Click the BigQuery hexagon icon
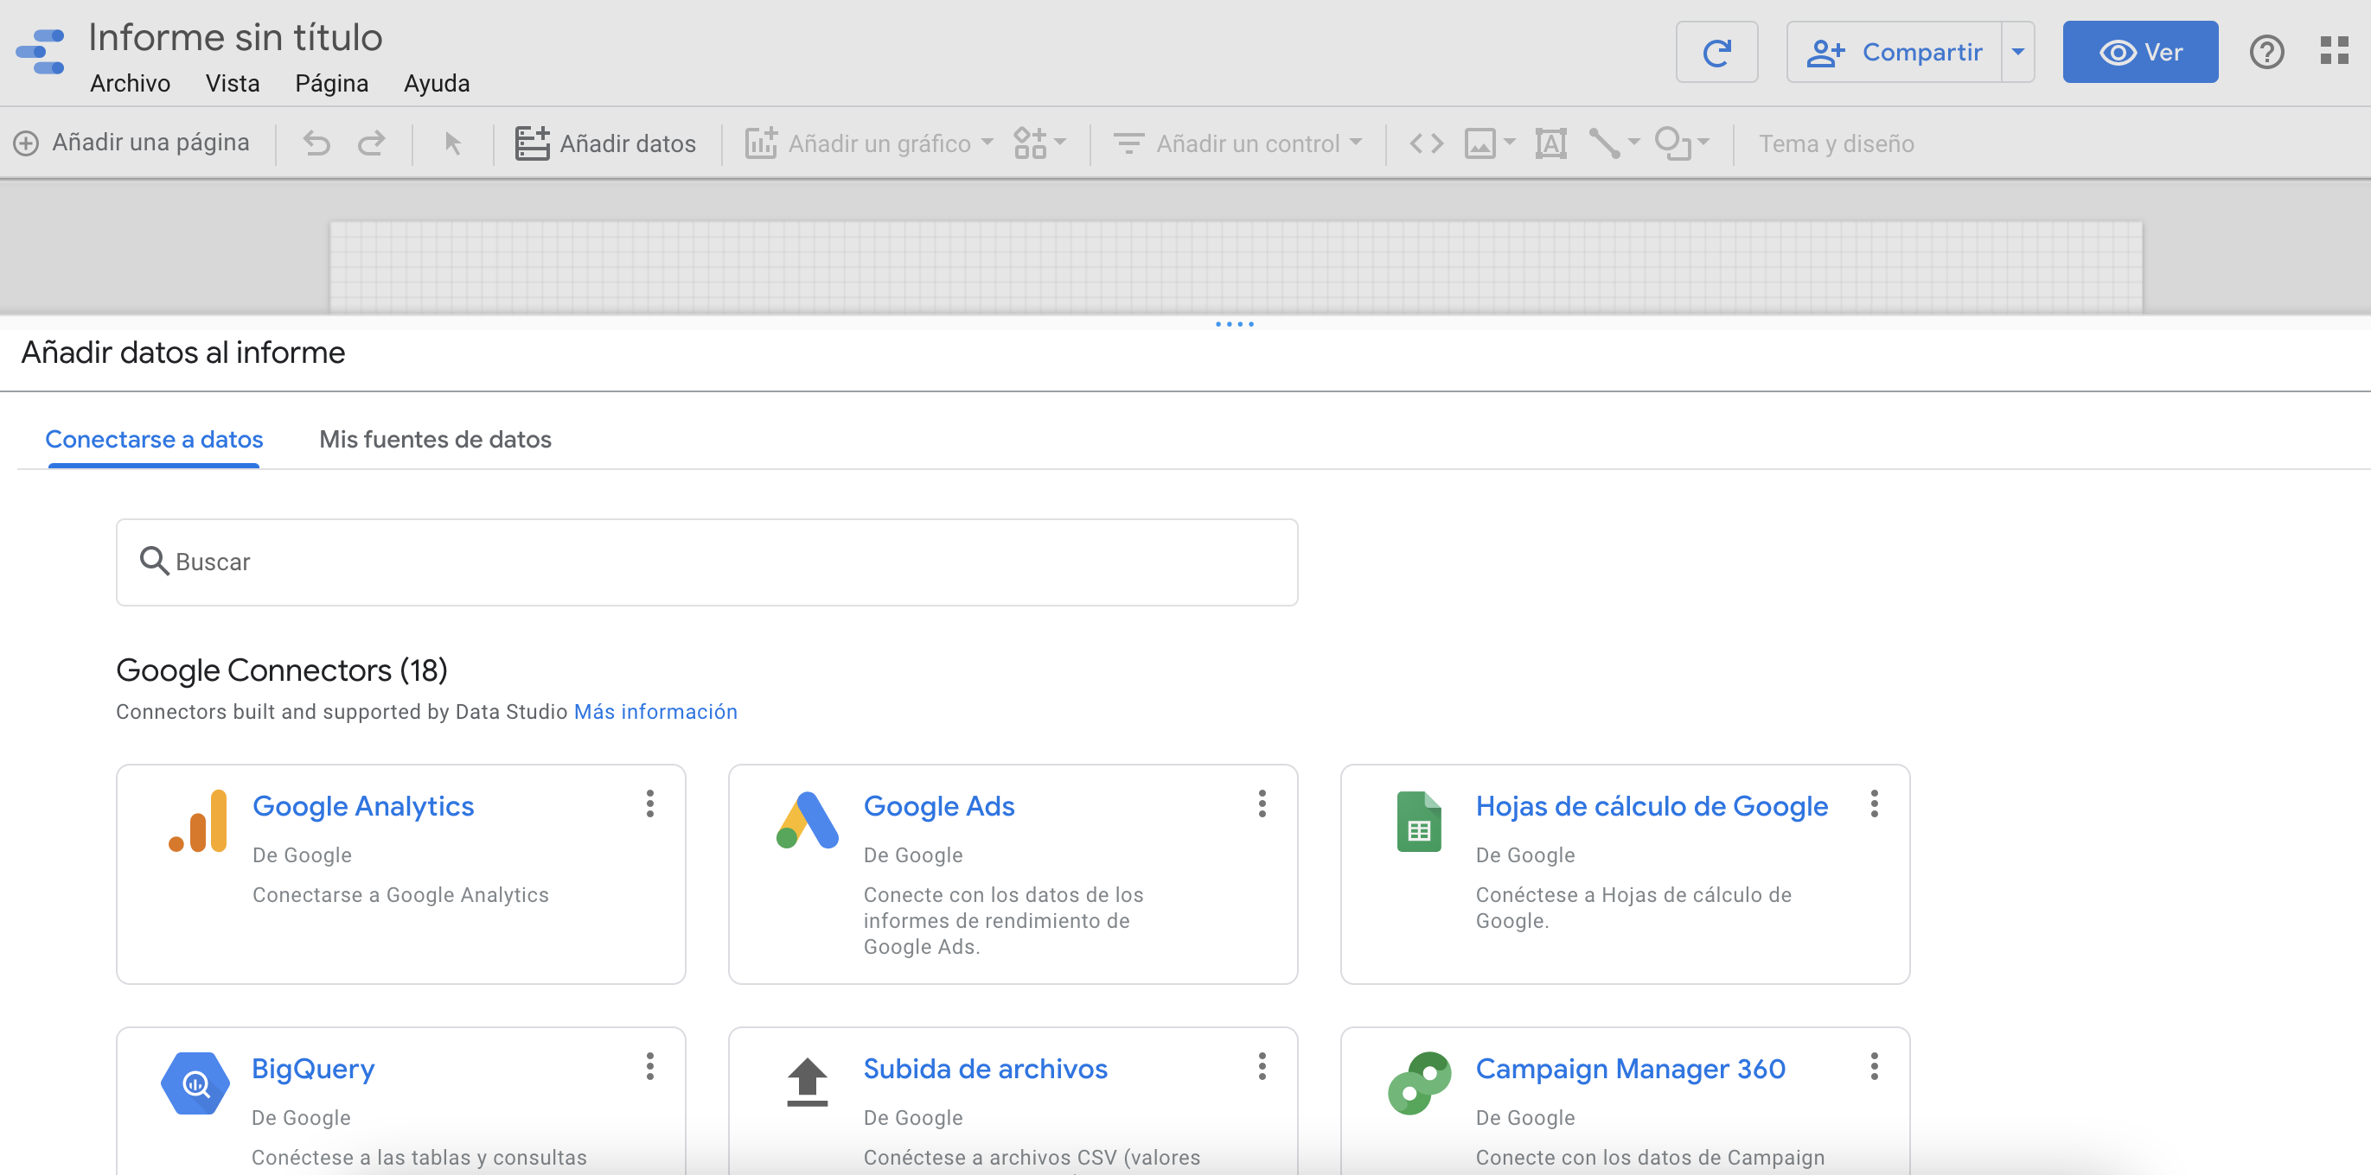Screen dimensions: 2371x1175 [x=195, y=1083]
